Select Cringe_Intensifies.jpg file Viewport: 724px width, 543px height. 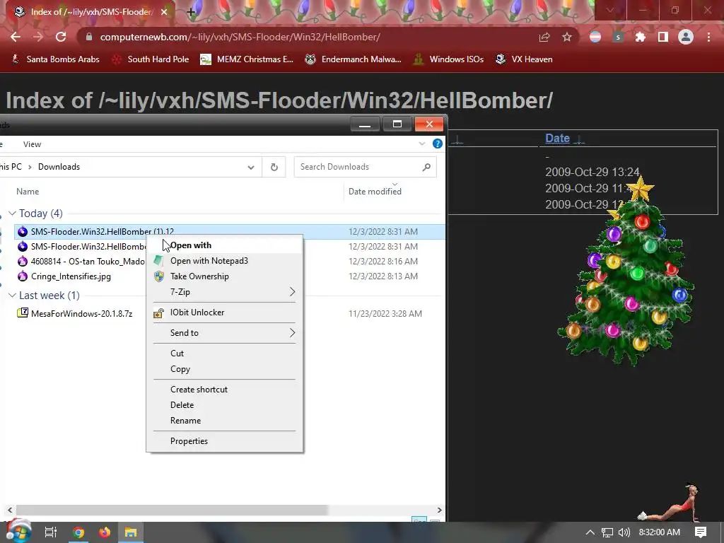pyautogui.click(x=71, y=276)
